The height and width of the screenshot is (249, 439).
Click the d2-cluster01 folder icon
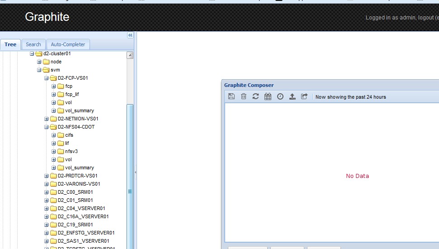coord(39,53)
